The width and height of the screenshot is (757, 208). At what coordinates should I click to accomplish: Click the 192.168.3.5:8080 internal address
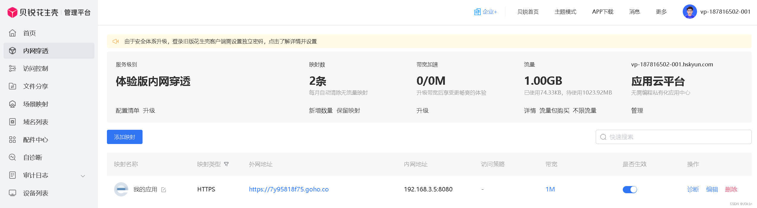click(428, 189)
